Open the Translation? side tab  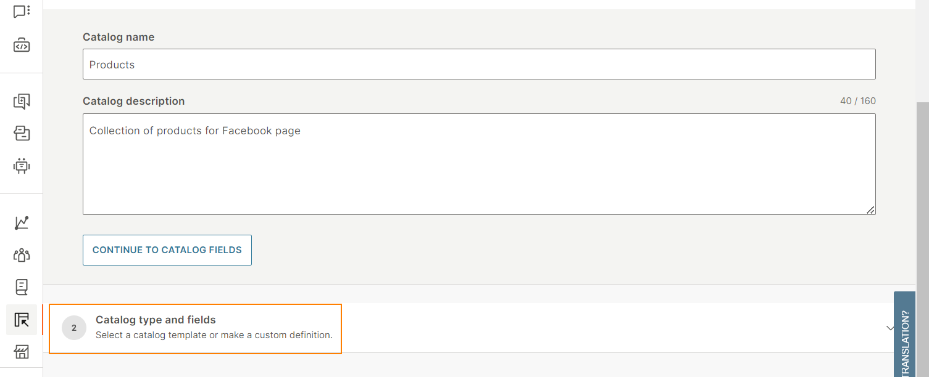[904, 334]
